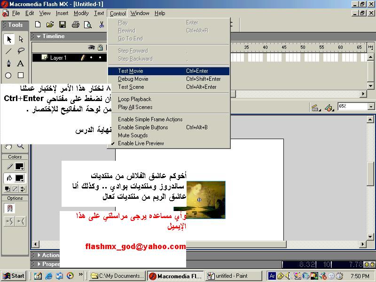Click the New document toolbar icon
Screen dimensions: 376x282
[x=38, y=24]
